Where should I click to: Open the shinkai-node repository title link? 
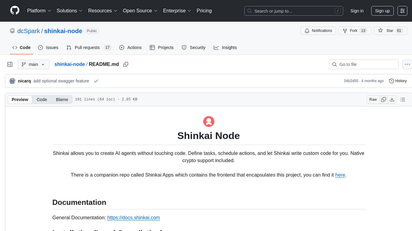click(63, 31)
